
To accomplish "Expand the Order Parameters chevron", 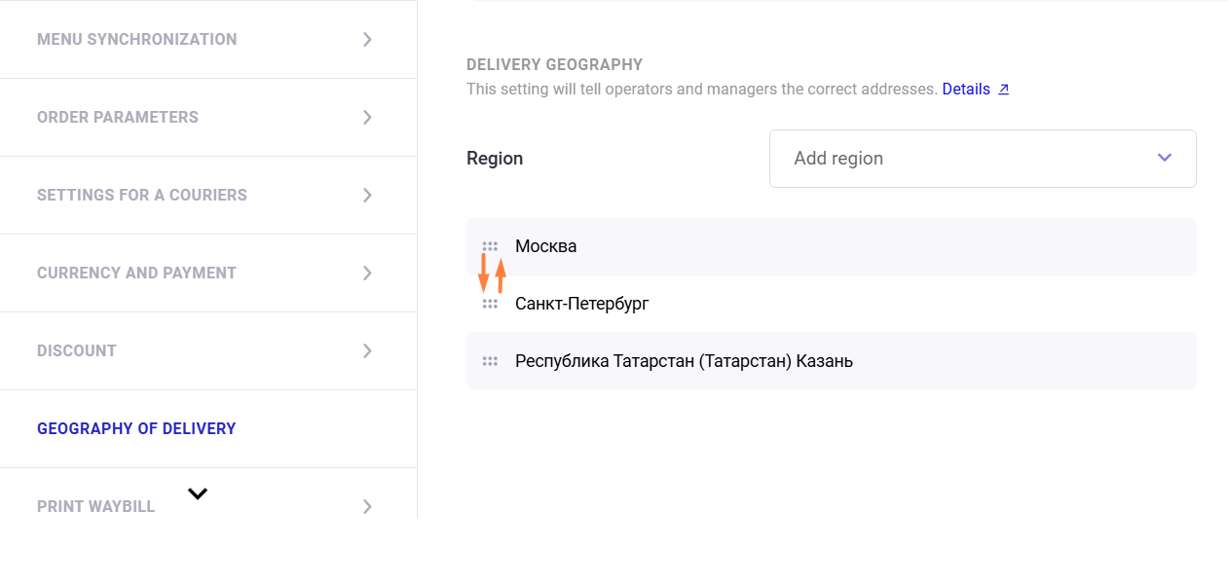I will coord(367,118).
